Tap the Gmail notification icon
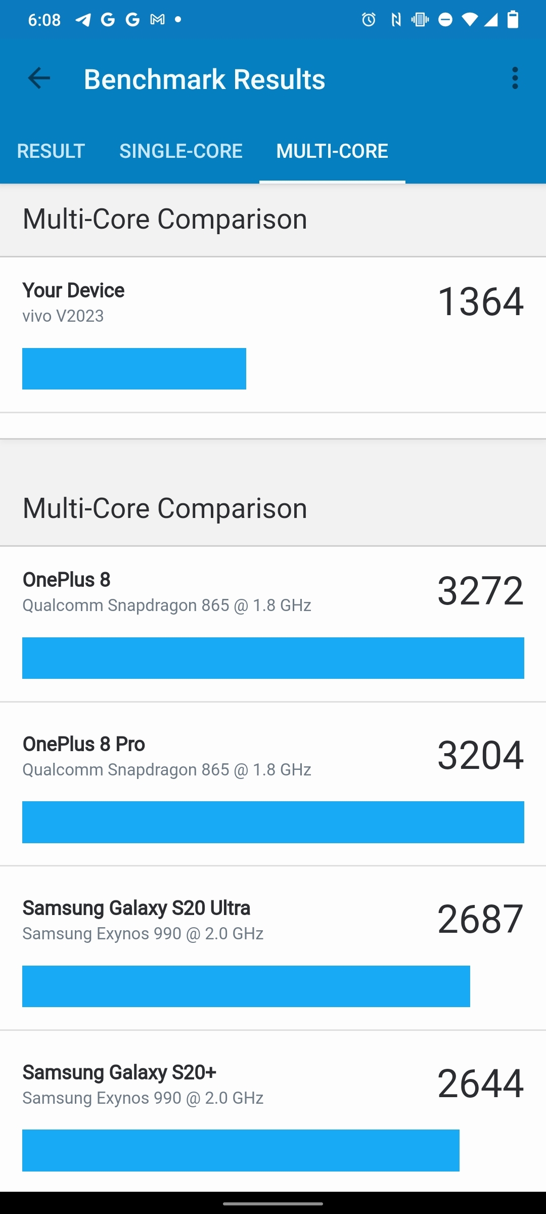 coord(157,20)
